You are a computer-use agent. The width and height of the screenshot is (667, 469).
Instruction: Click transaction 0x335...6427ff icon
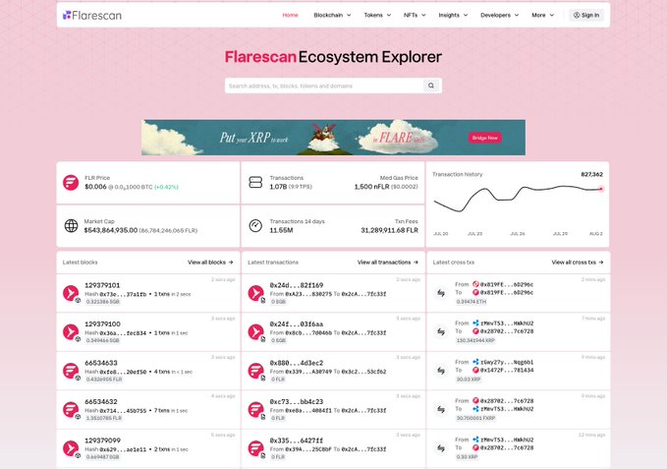pos(255,448)
